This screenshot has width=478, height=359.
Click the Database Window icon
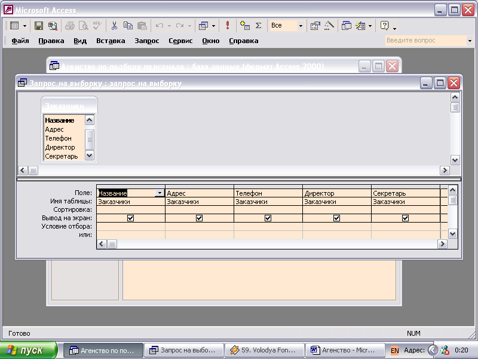(347, 26)
